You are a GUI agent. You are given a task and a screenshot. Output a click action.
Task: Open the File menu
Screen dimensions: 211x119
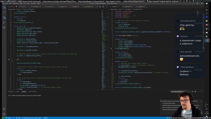pos(7,3)
